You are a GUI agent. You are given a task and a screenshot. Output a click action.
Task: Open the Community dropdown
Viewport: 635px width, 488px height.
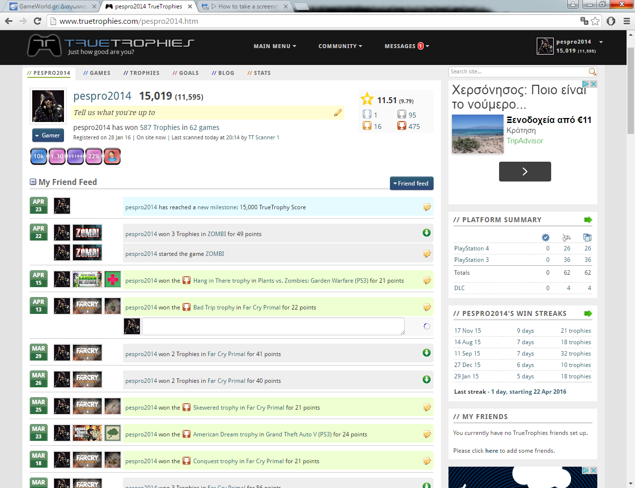click(340, 46)
